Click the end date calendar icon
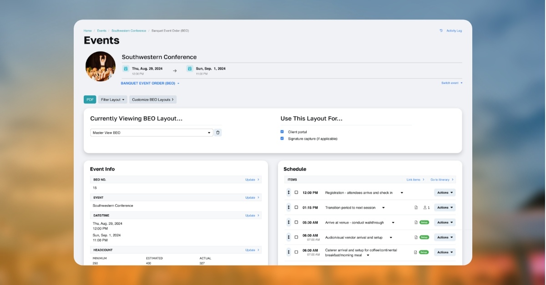 [x=190, y=69]
